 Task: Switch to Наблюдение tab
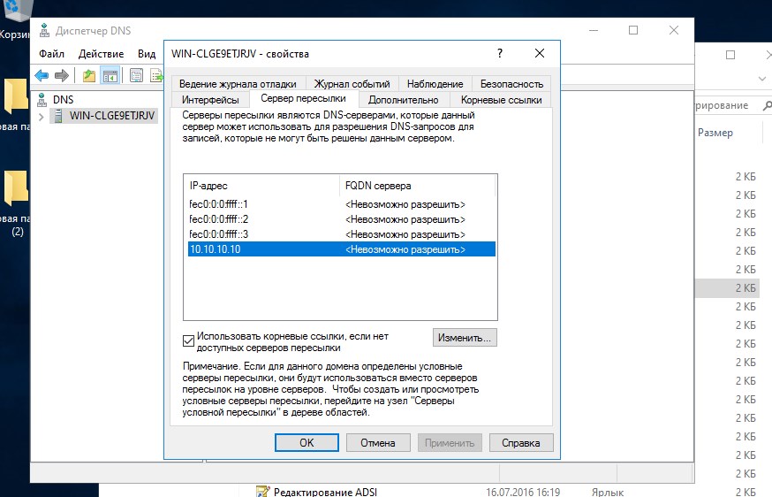click(435, 84)
